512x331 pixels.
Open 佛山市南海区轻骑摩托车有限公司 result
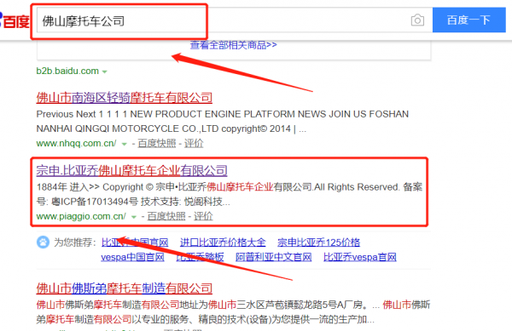(124, 98)
